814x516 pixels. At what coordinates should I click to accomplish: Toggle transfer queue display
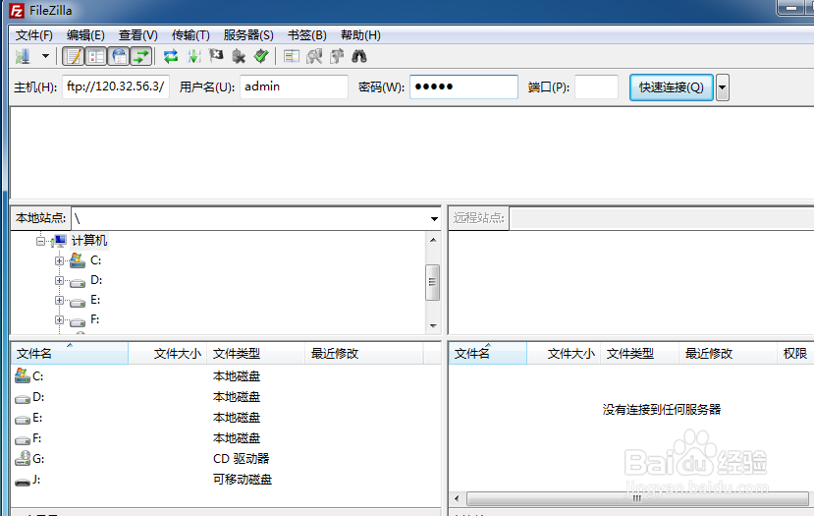point(141,56)
